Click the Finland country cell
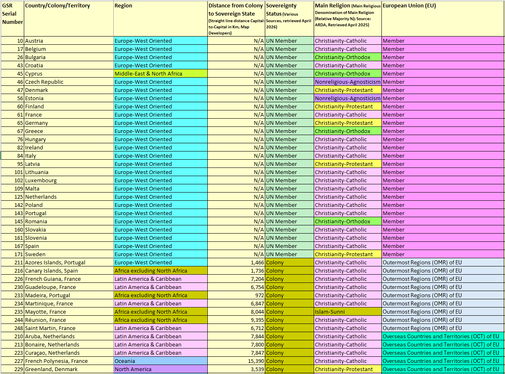This screenshot has width=505, height=374. click(x=69, y=106)
